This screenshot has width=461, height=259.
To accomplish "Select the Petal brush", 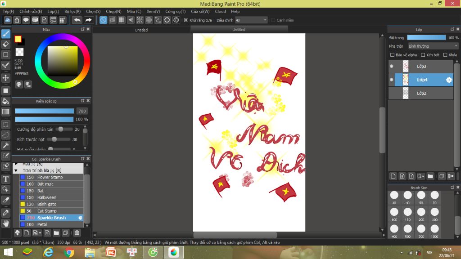I will coord(51,224).
